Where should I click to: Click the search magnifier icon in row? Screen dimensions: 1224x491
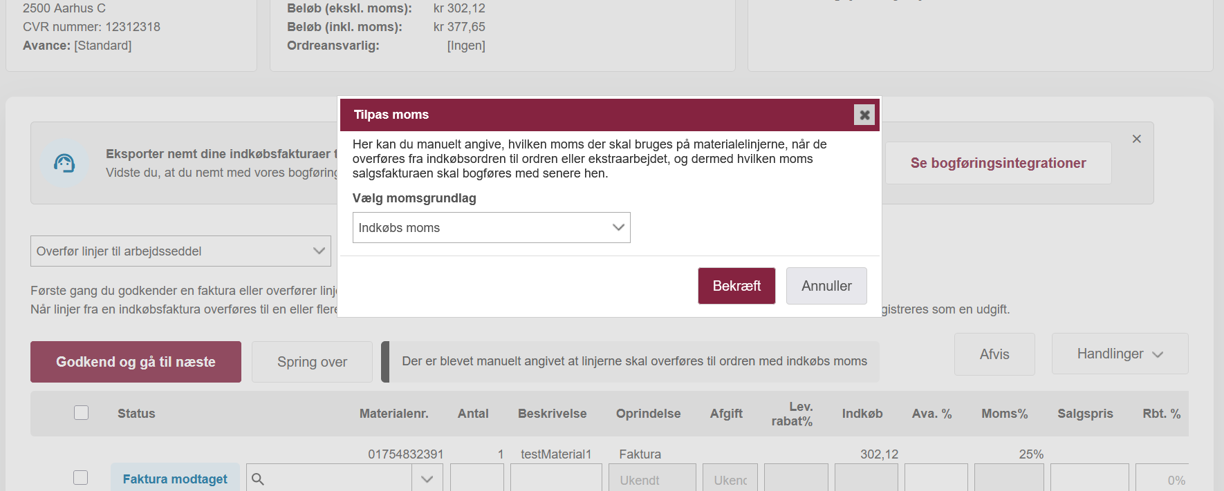click(x=258, y=479)
